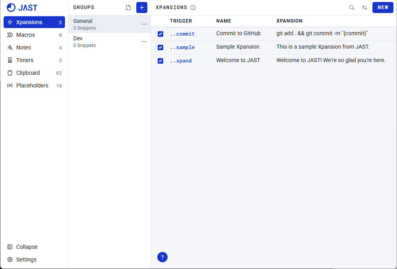
Task: Click the Notes scribble icon
Action: 10,47
